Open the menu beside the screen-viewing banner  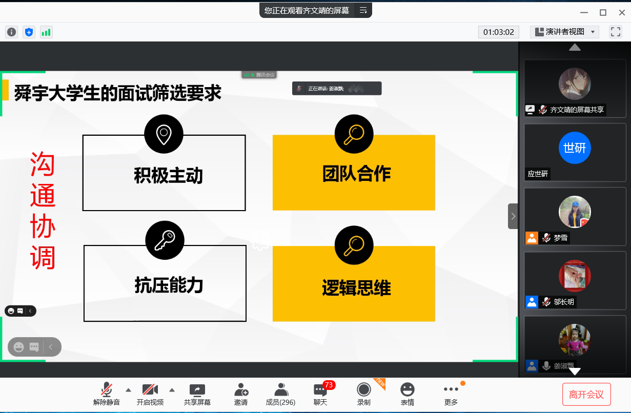(363, 10)
